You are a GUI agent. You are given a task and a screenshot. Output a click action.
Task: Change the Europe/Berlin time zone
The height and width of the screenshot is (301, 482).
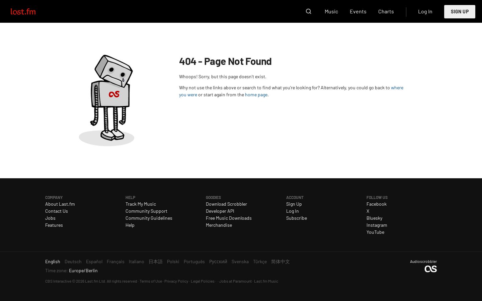click(x=83, y=271)
